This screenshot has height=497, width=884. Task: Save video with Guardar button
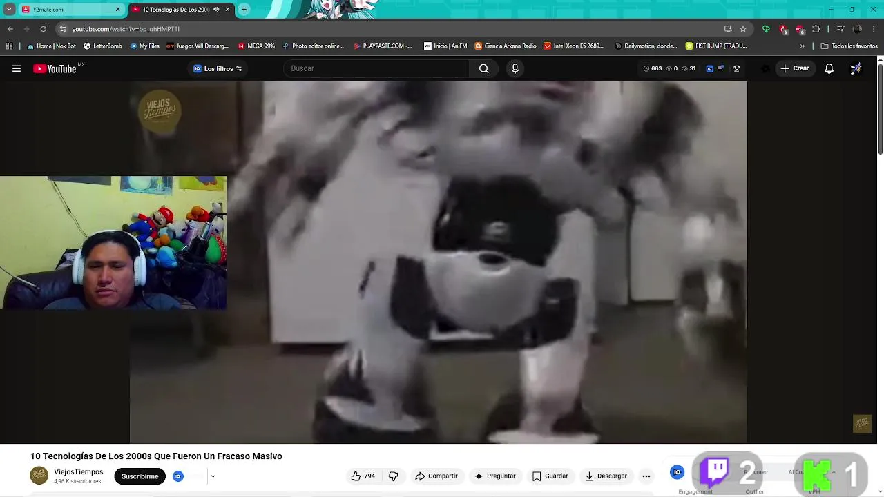pyautogui.click(x=550, y=476)
